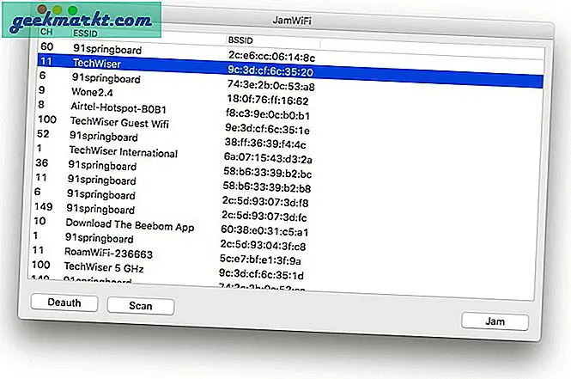Click BSSID 9e:3d:cf:6c:35:1e

pyautogui.click(x=267, y=129)
